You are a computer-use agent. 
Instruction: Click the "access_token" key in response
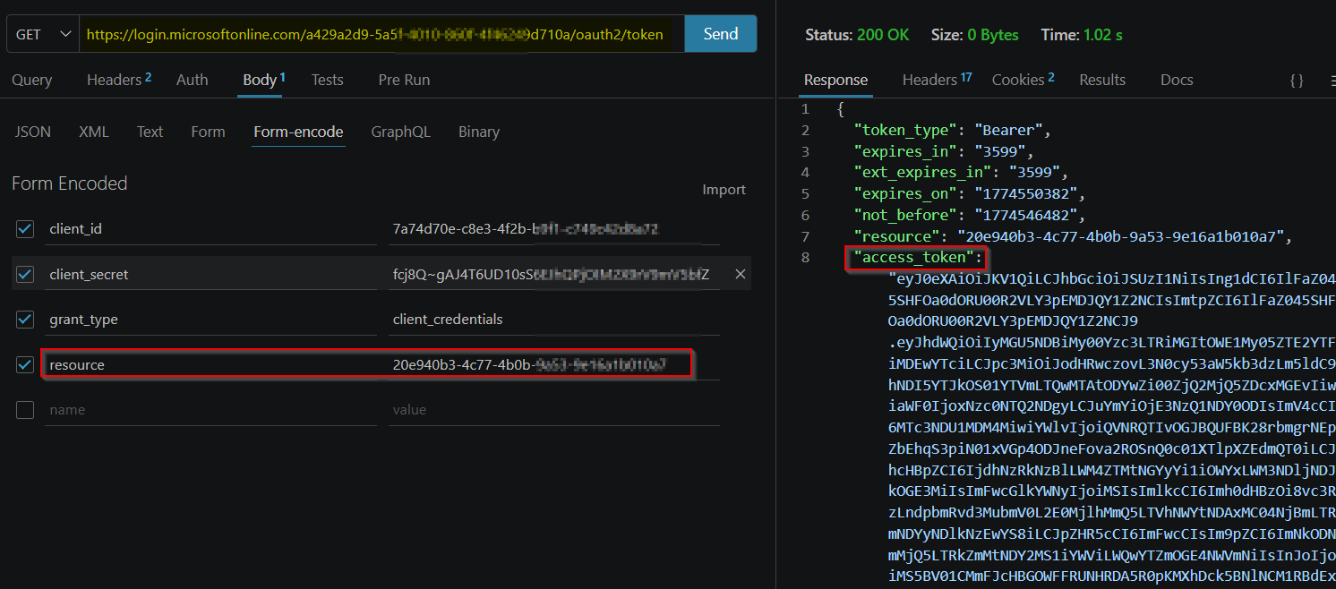pyautogui.click(x=915, y=258)
